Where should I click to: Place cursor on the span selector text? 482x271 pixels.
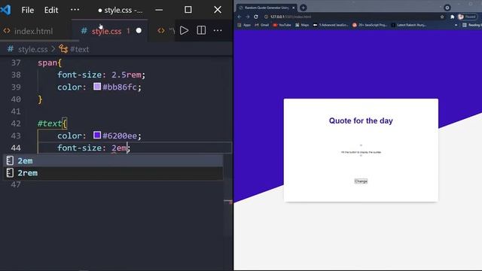[47, 62]
